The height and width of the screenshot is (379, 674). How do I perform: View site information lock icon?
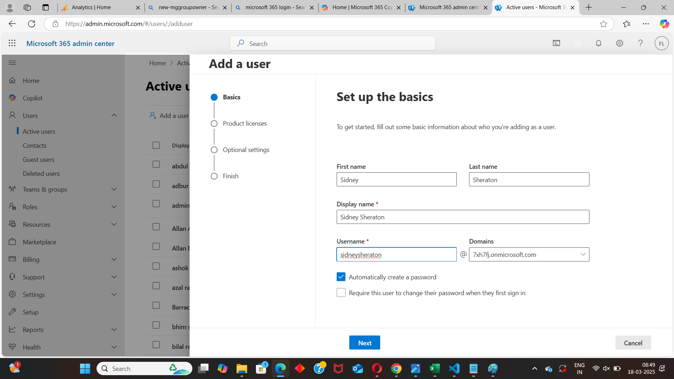click(55, 24)
